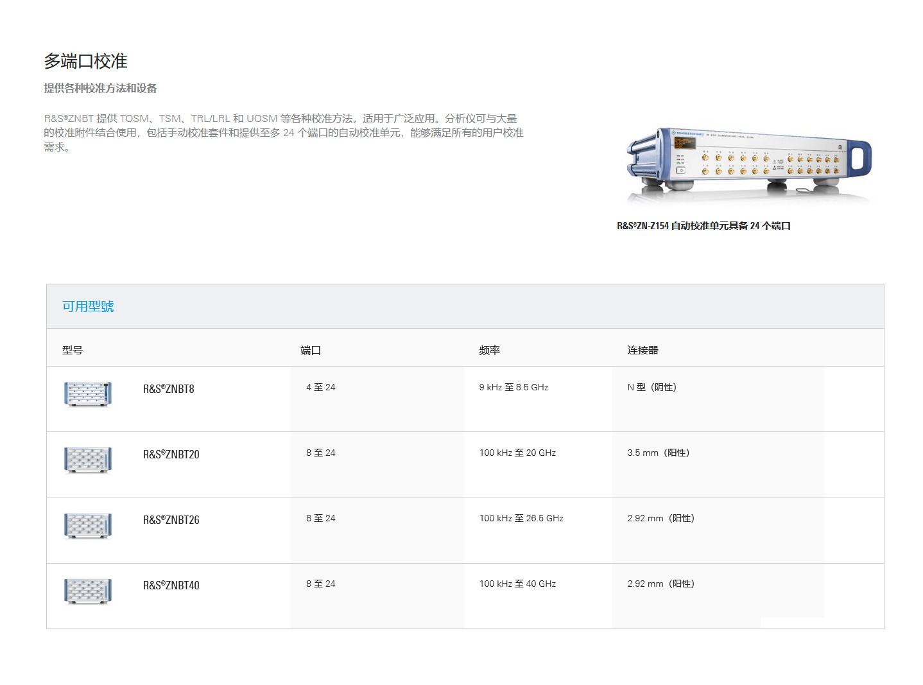Click the 可用型號 table title

pos(88,307)
